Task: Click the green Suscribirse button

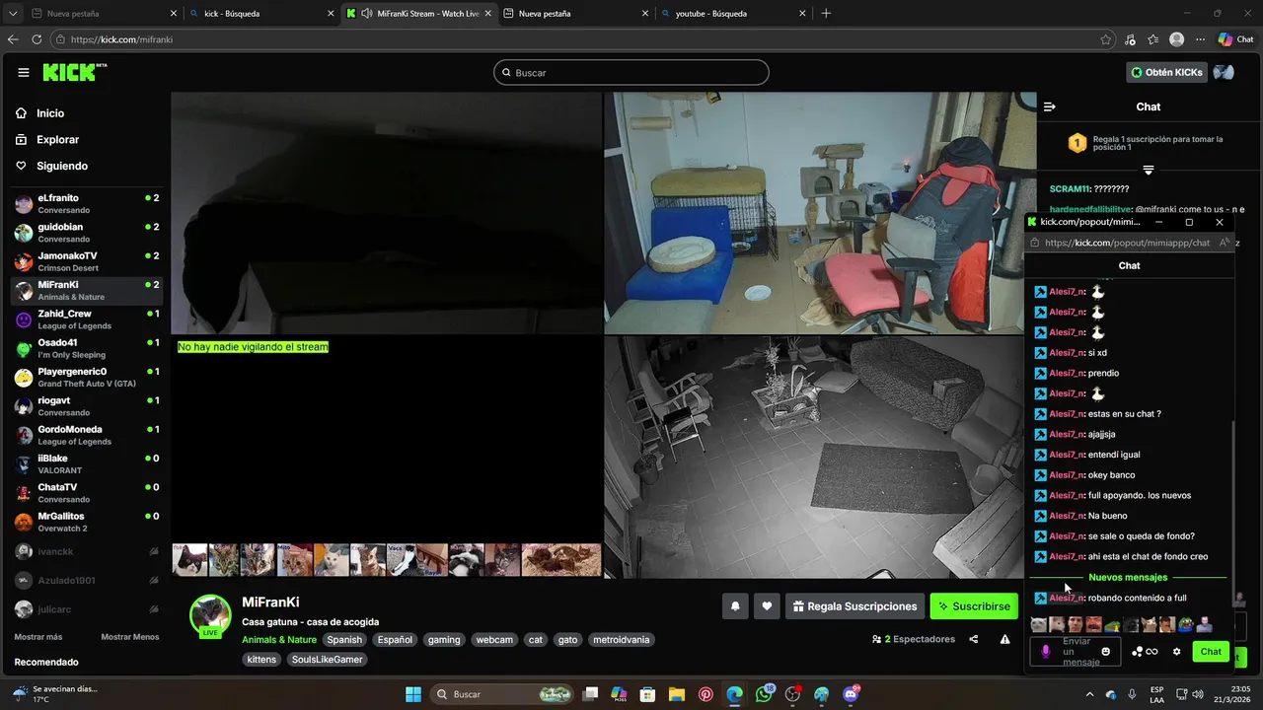Action: click(974, 606)
